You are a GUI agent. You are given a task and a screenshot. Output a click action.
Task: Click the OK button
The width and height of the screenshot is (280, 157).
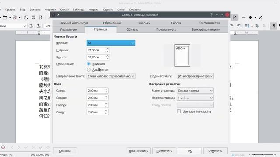189,151
